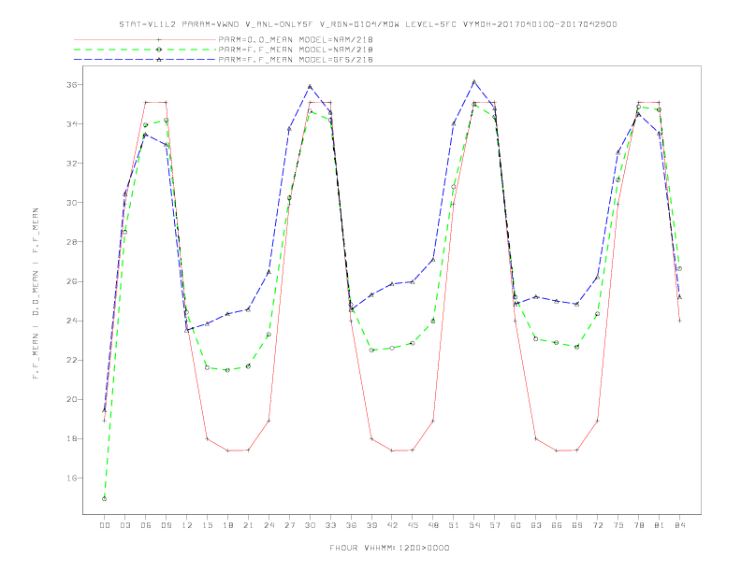This screenshot has height=572, width=741.
Task: Click x-axis forecast hour label 27
Action: pos(289,525)
